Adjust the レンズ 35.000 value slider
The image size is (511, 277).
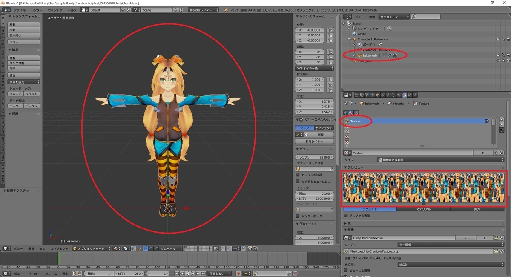315,157
